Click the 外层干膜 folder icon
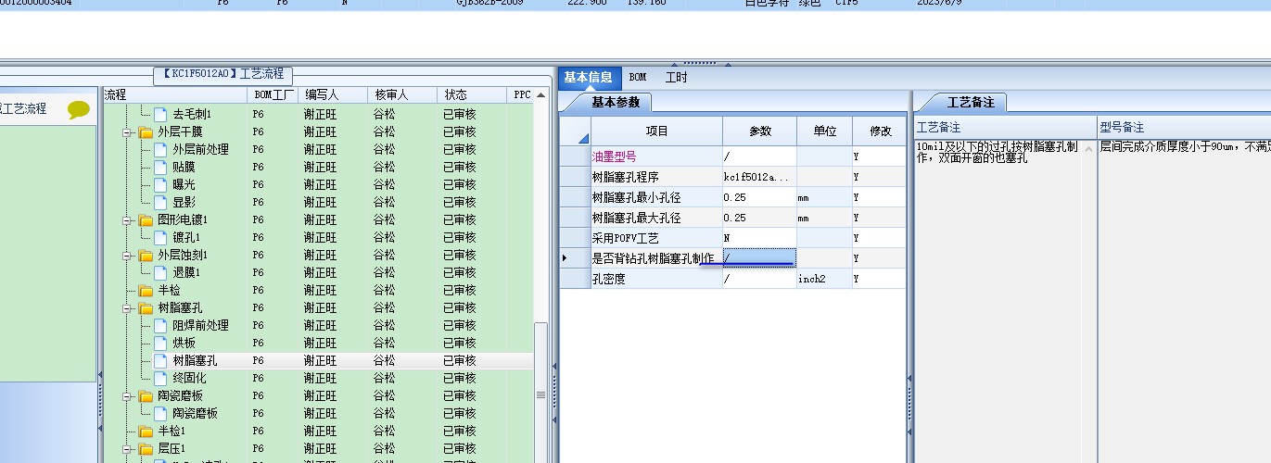Image resolution: width=1271 pixels, height=463 pixels. pos(146,131)
